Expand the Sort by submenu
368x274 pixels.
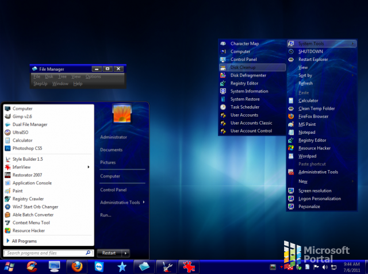click(322, 75)
